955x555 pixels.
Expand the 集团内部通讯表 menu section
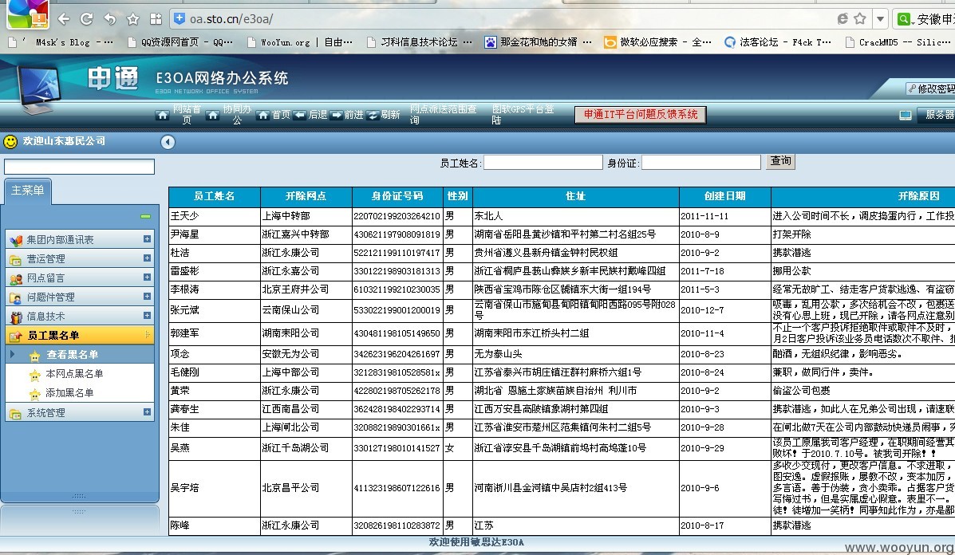pos(147,239)
